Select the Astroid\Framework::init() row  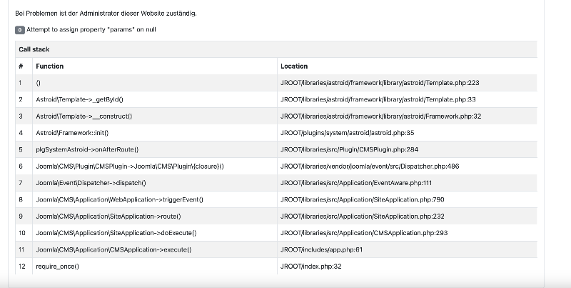coord(276,133)
